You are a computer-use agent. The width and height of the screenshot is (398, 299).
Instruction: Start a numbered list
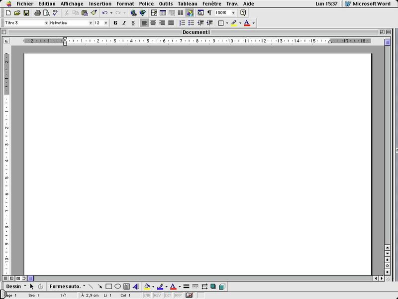[x=182, y=23]
